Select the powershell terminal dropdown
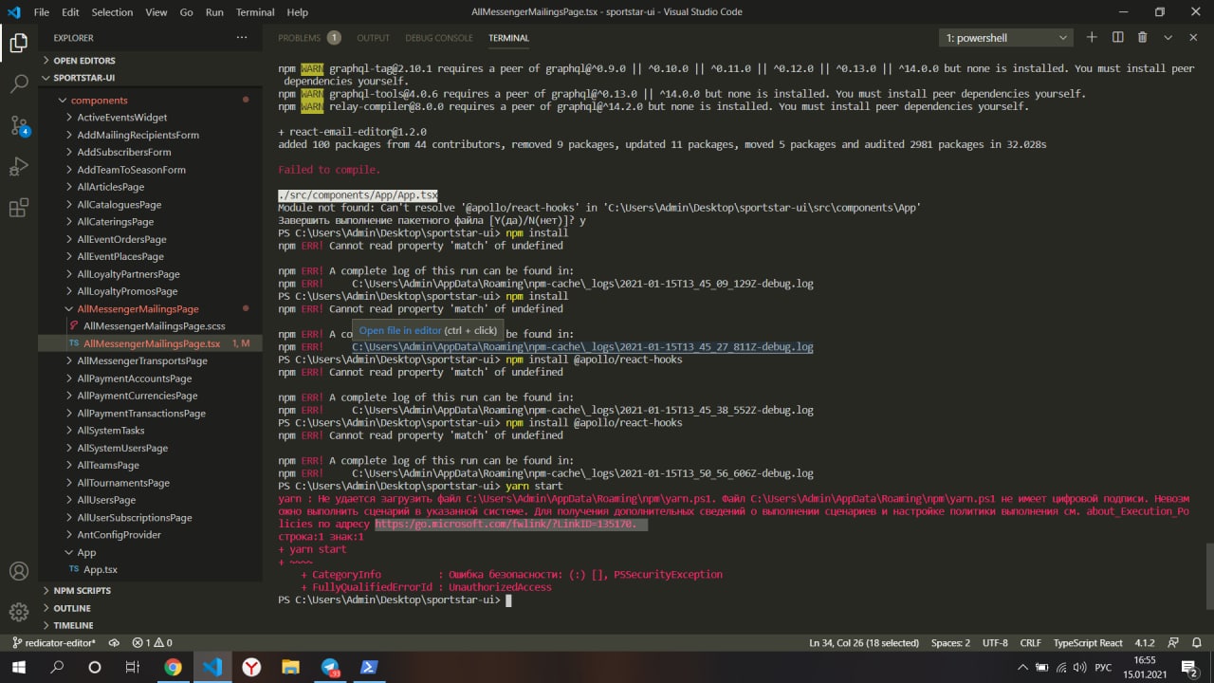Image resolution: width=1214 pixels, height=683 pixels. point(1006,38)
